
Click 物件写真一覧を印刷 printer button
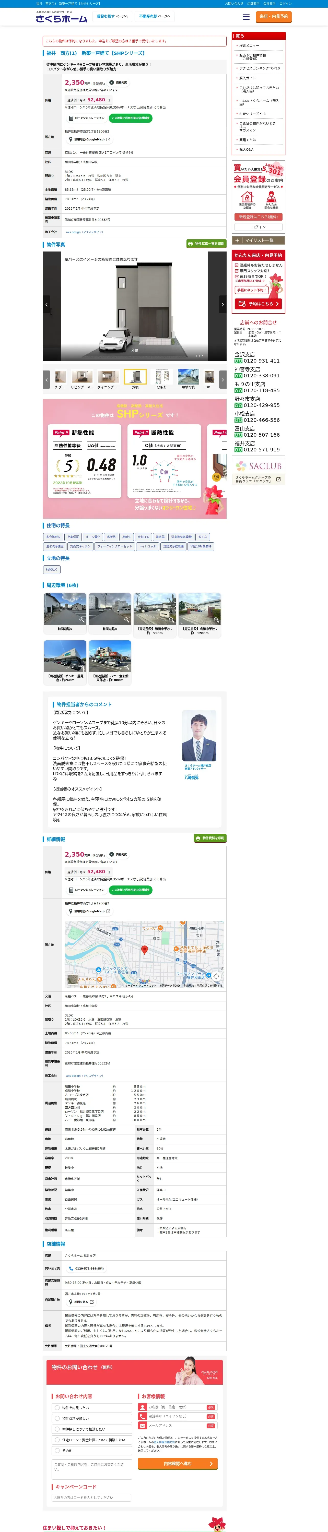[207, 244]
